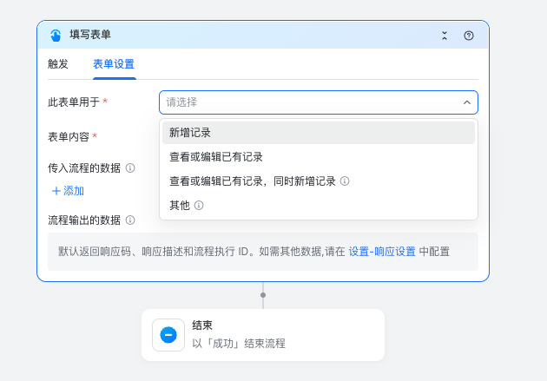
Task: Click info icon beside 同时新增记录 option
Action: pyautogui.click(x=345, y=181)
